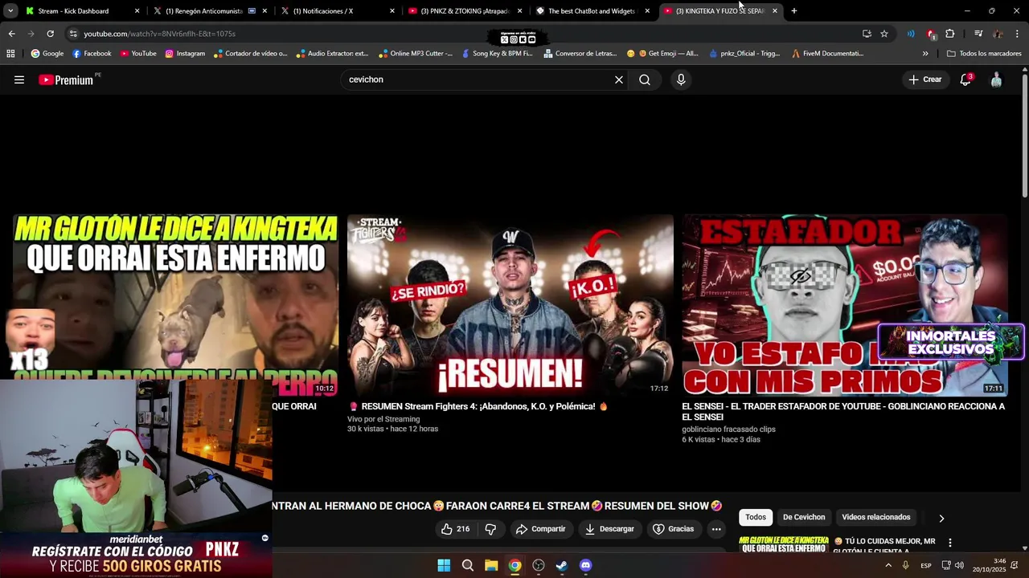Viewport: 1029px width, 578px height.
Task: Open more actions three-dot button
Action: point(716,529)
